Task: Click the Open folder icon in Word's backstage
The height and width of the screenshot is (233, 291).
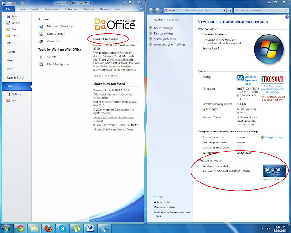Action: tap(8, 29)
